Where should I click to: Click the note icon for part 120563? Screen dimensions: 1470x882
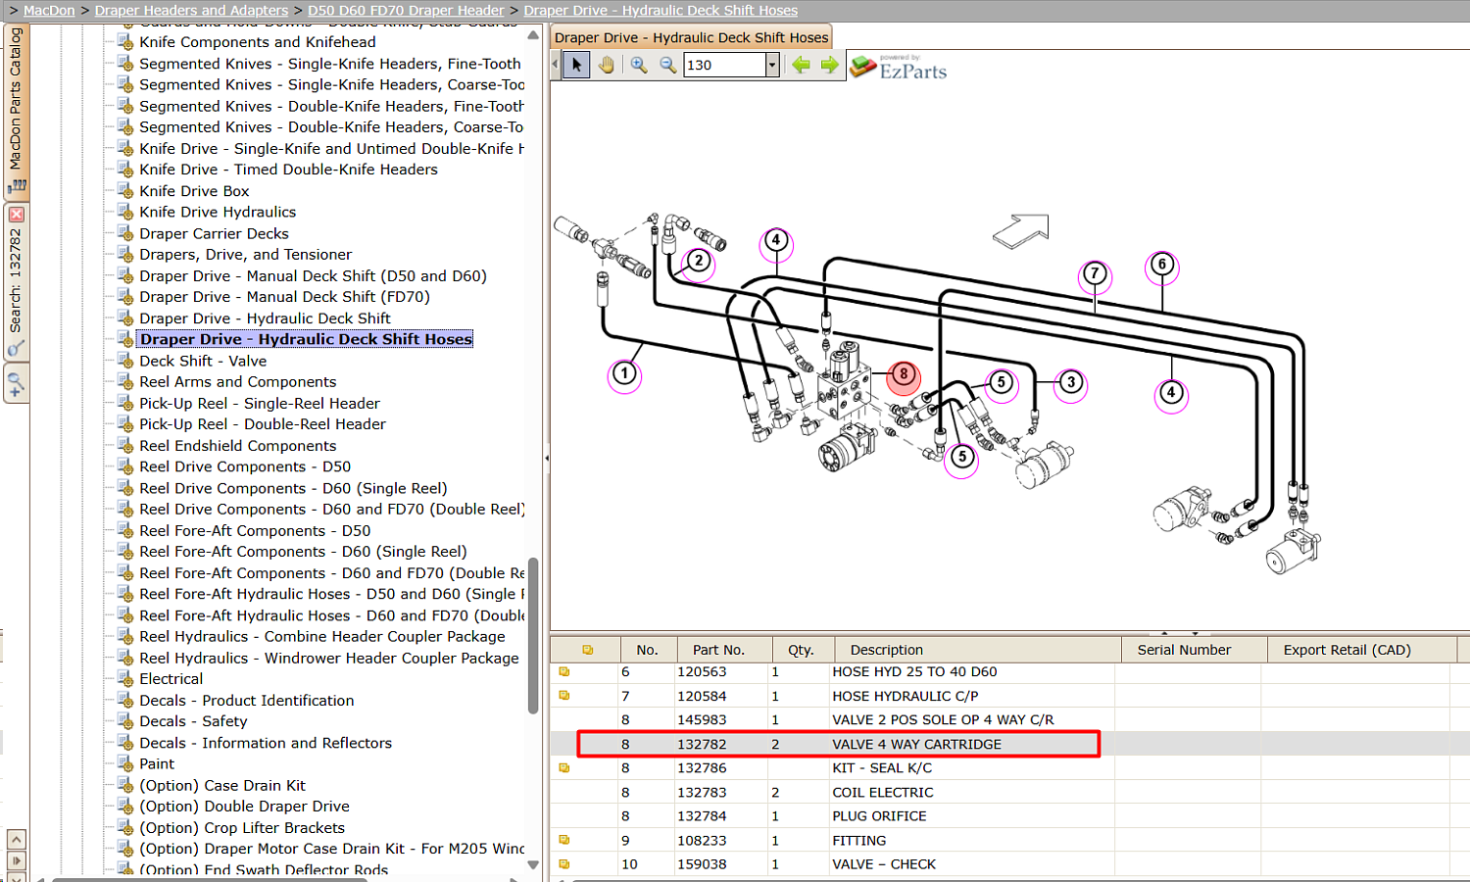point(564,672)
